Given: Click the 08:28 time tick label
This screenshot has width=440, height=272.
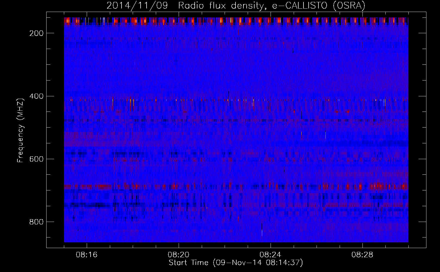Looking at the screenshot, I should coord(362,255).
